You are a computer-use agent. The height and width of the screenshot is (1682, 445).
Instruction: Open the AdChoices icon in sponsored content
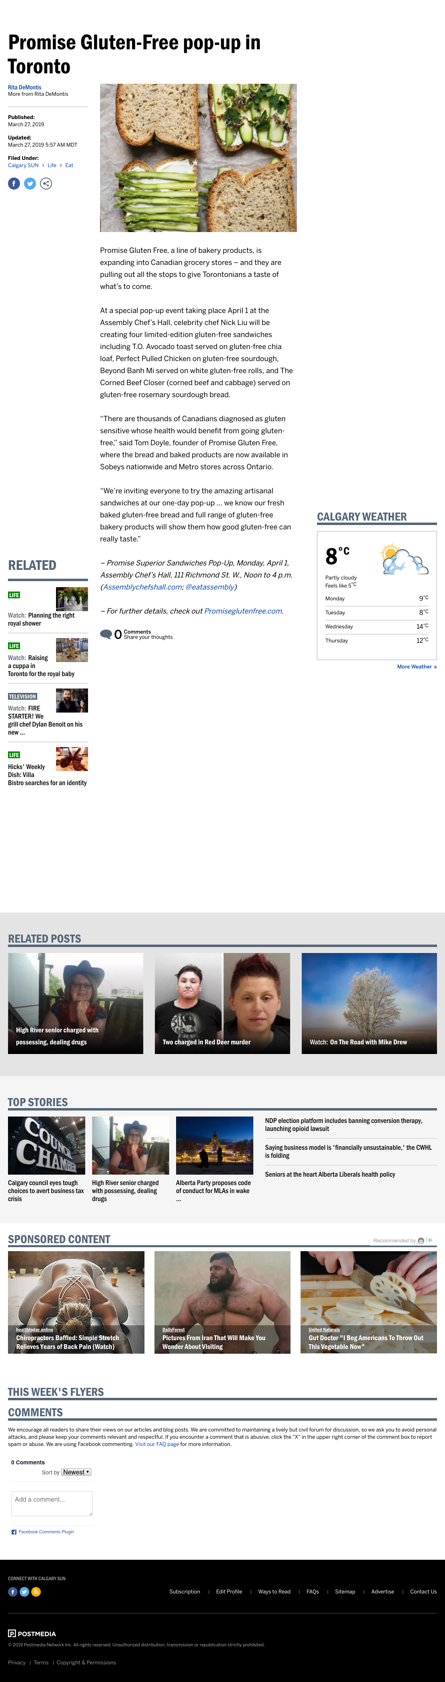point(431,1241)
